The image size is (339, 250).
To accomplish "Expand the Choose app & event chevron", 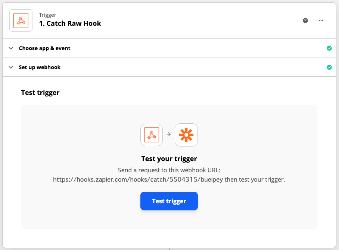I will coord(11,48).
